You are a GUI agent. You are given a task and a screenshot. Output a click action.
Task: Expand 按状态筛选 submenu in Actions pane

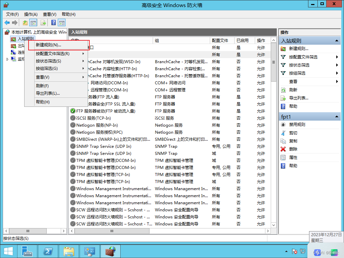[337, 65]
